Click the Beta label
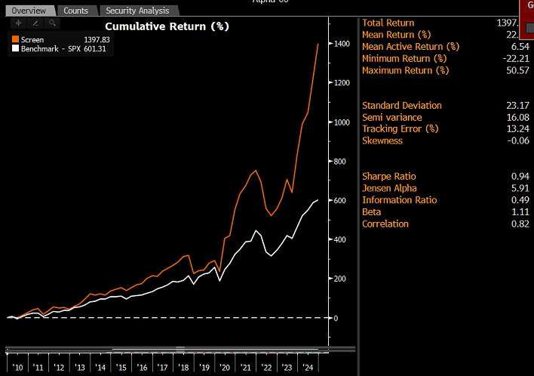The image size is (534, 376). 371,212
